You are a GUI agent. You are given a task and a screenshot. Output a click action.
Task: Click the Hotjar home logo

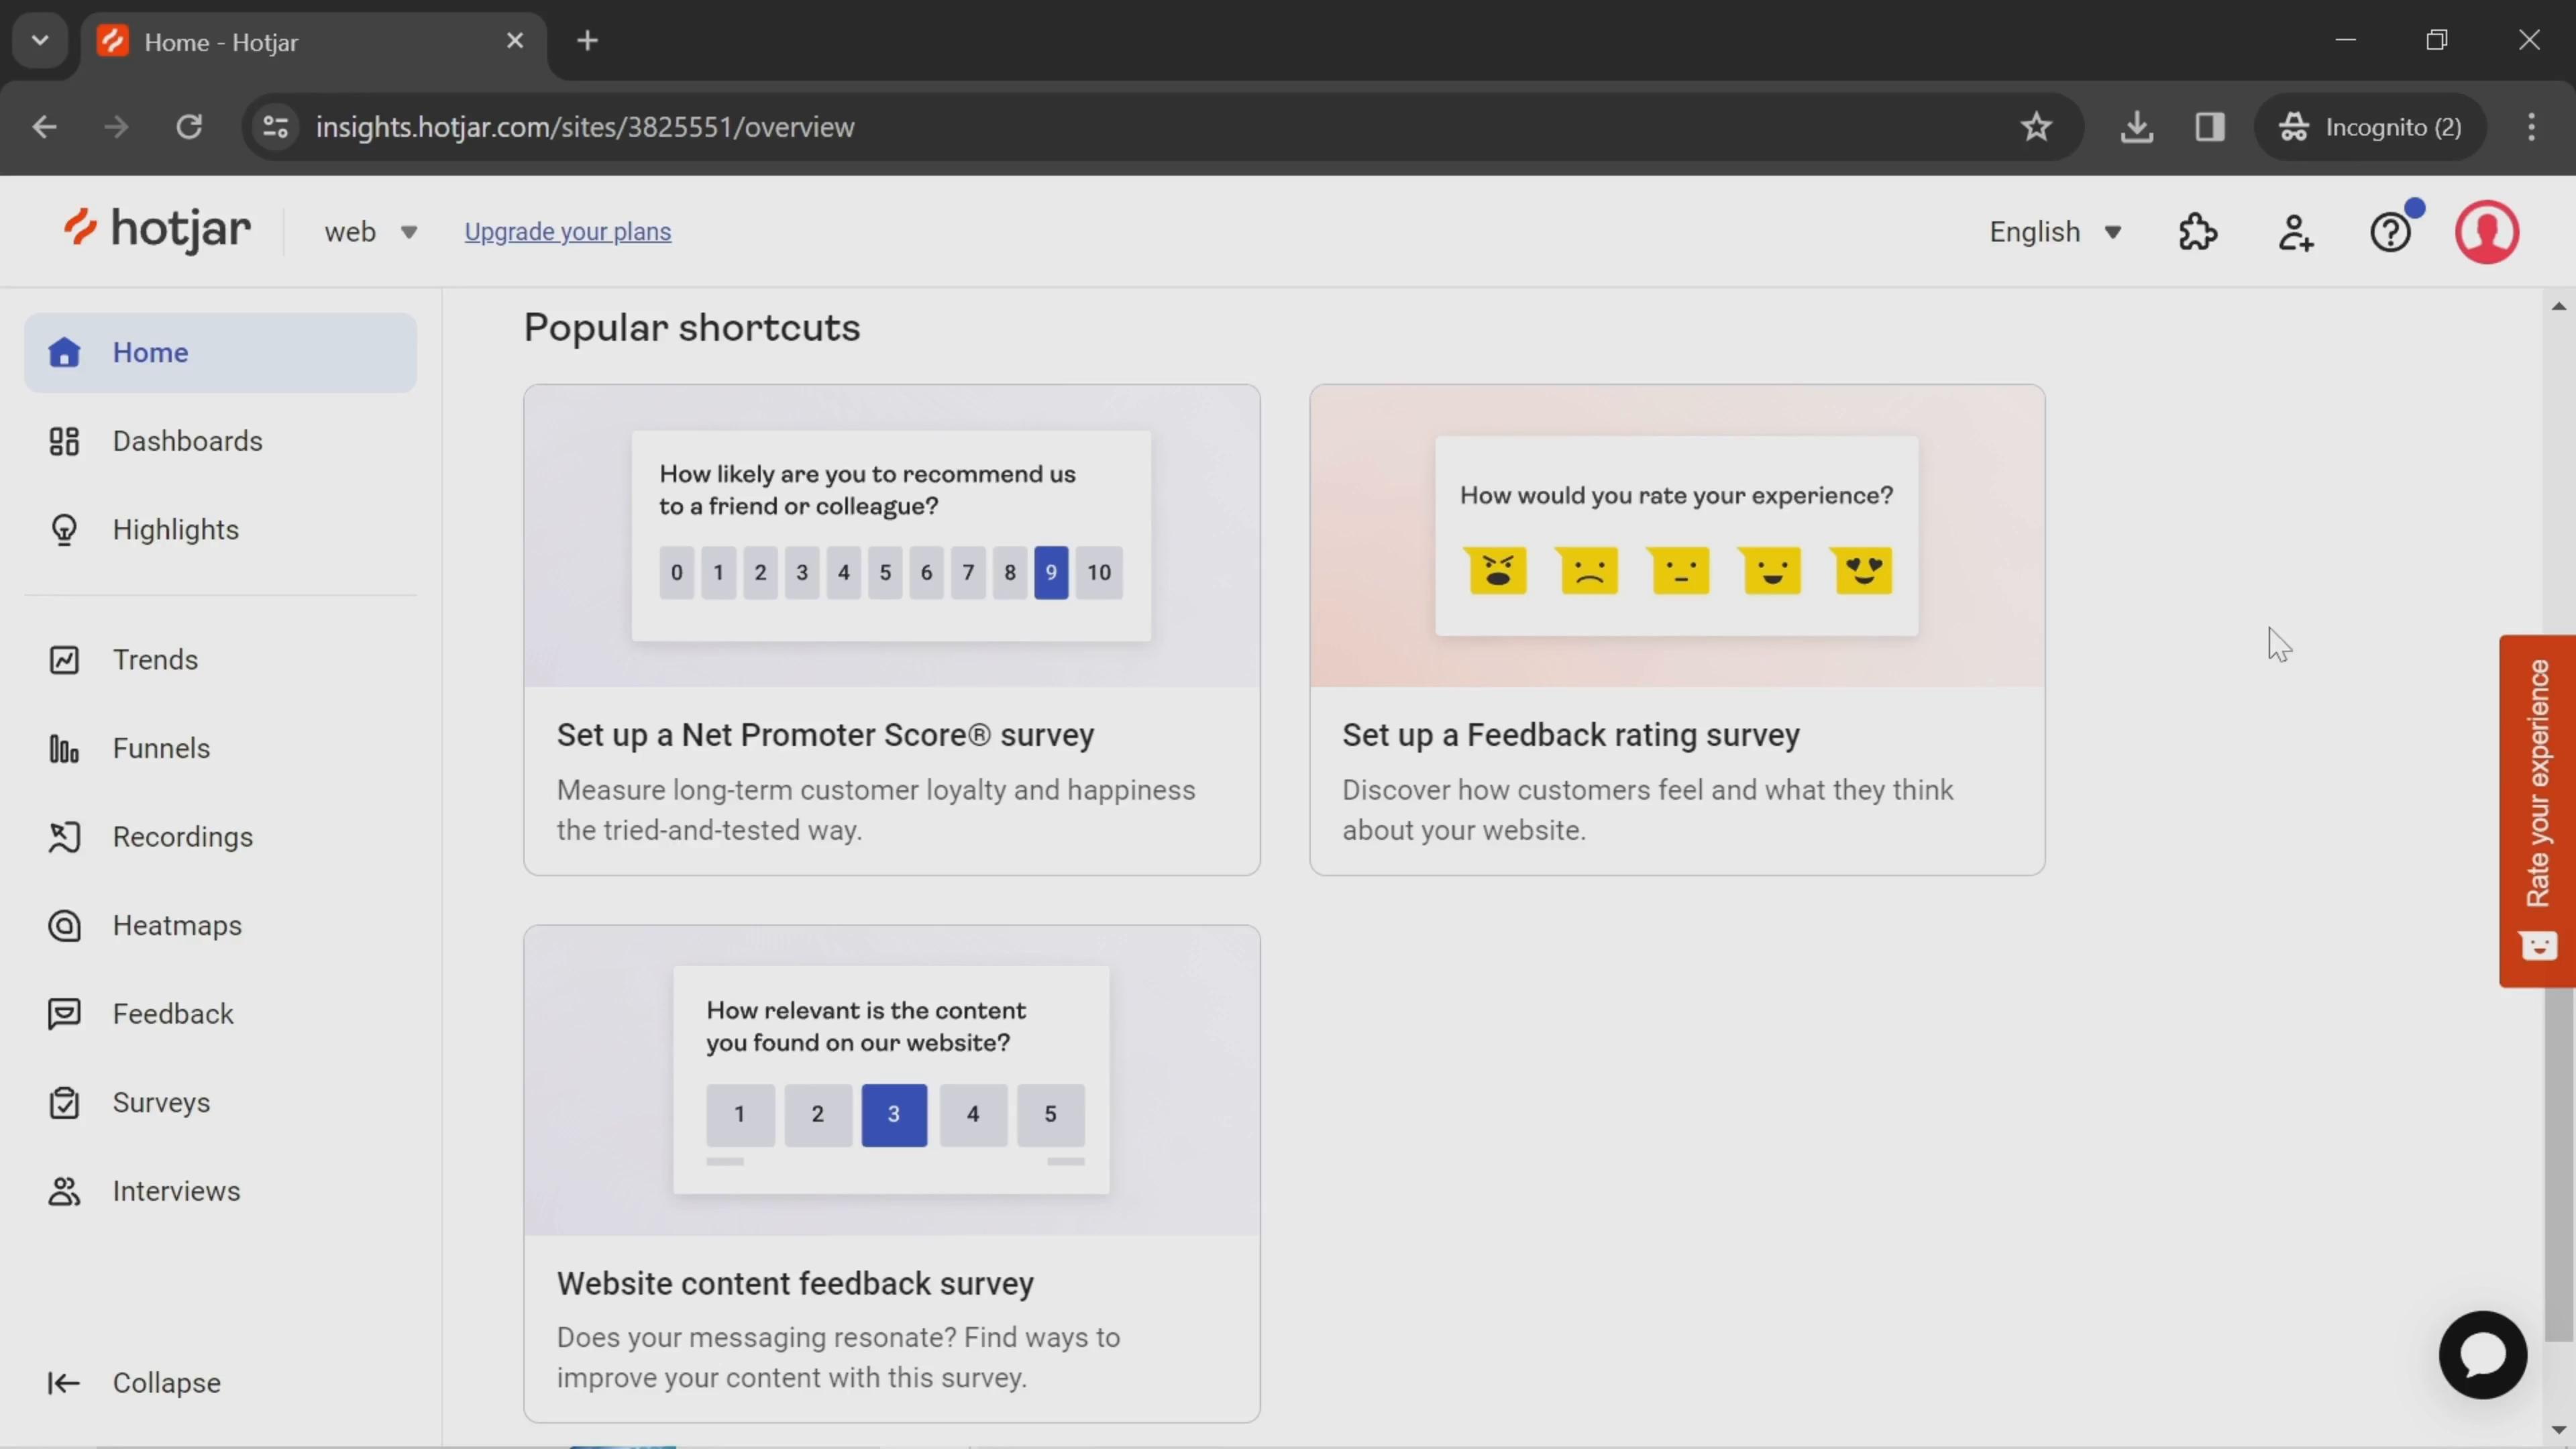click(x=156, y=230)
